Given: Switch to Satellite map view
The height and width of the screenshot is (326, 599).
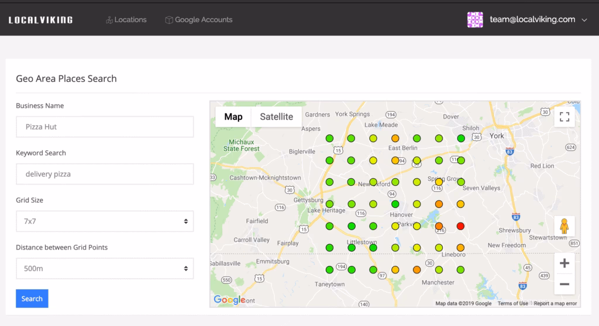Looking at the screenshot, I should 276,117.
